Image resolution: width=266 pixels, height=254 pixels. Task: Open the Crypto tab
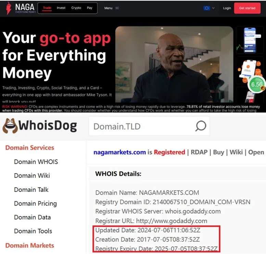76,8
